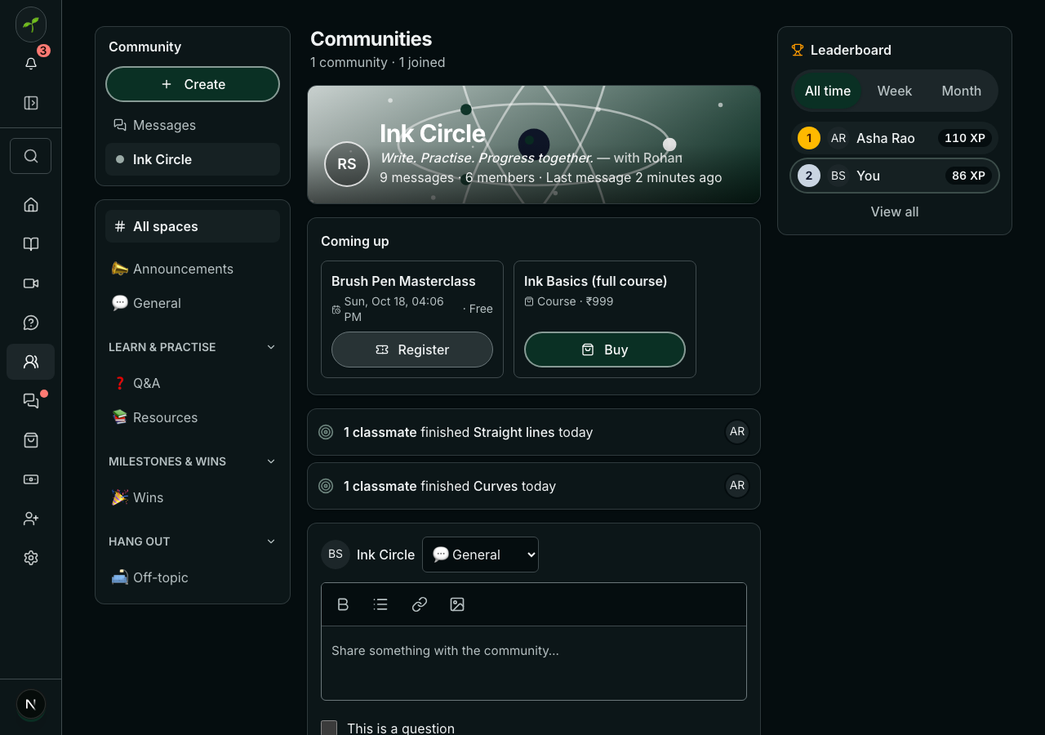
Task: Insert an image in the composer
Action: coord(457,604)
